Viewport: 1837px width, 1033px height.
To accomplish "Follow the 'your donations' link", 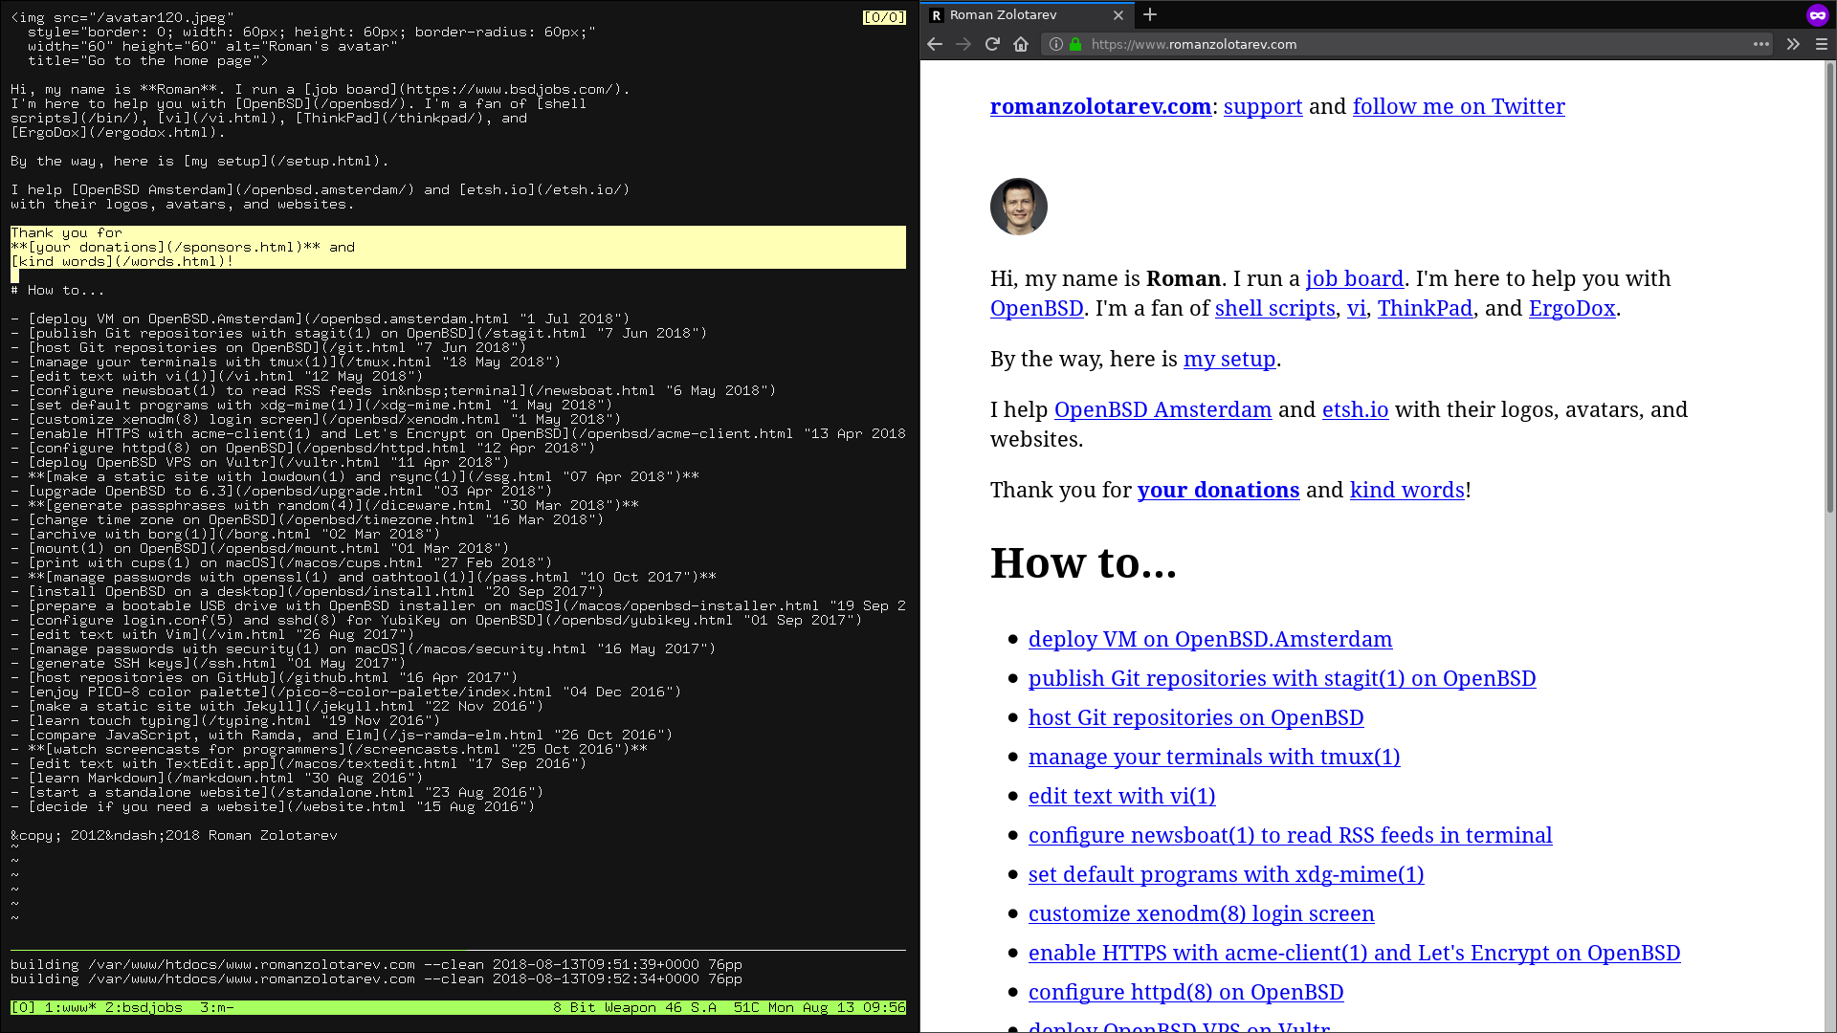I will [x=1218, y=490].
